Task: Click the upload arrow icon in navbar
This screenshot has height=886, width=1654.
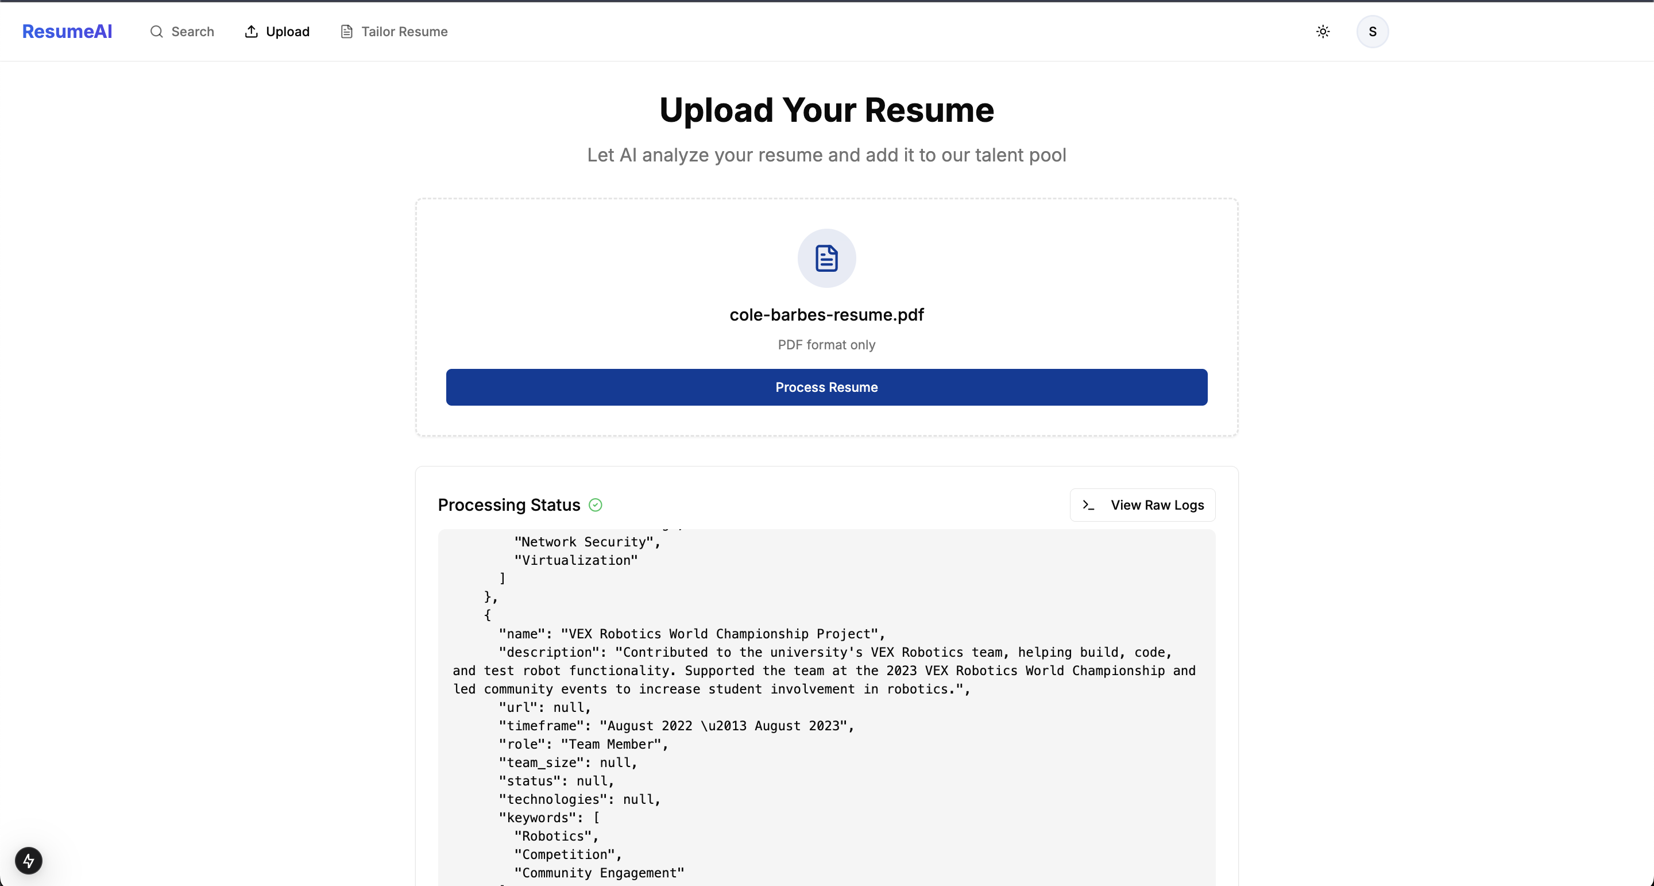Action: point(251,32)
